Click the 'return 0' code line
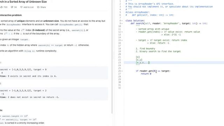 point(146,74)
